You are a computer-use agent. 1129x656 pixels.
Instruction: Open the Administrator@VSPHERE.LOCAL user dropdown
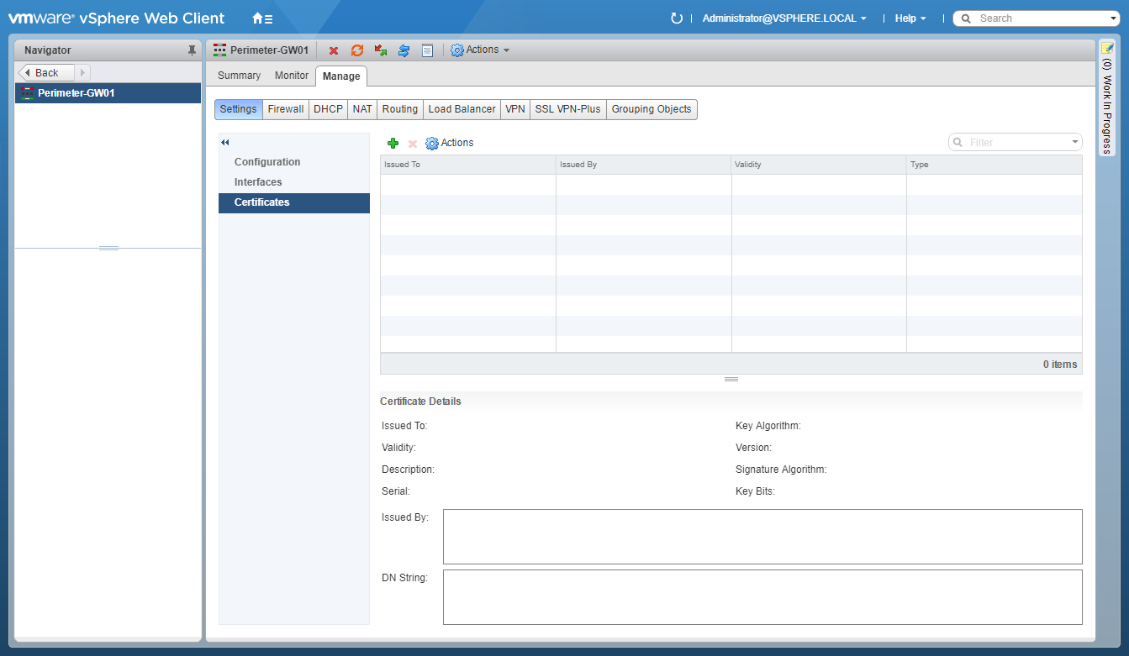coord(783,18)
